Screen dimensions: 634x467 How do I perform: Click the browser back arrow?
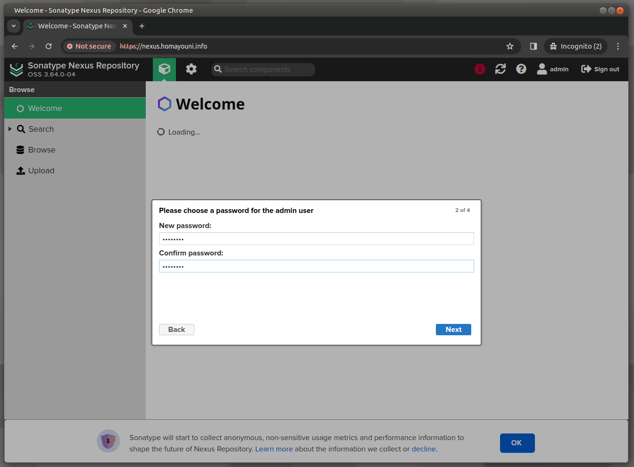tap(15, 46)
